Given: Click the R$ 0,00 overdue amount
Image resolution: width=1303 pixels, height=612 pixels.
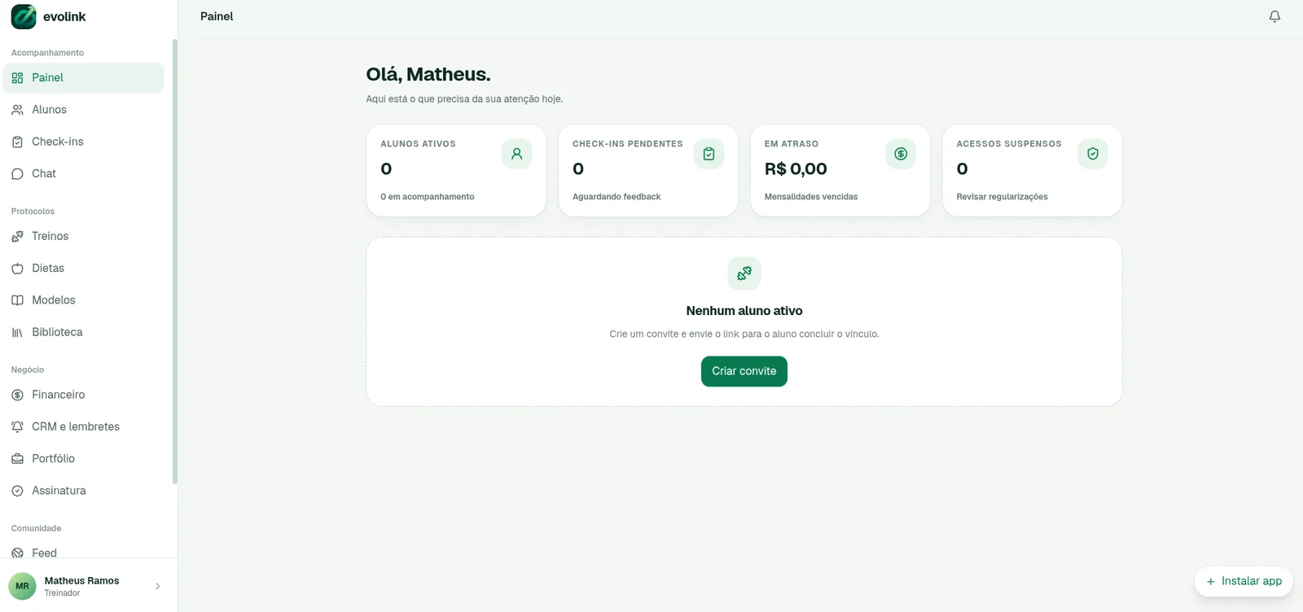Looking at the screenshot, I should [x=796, y=169].
